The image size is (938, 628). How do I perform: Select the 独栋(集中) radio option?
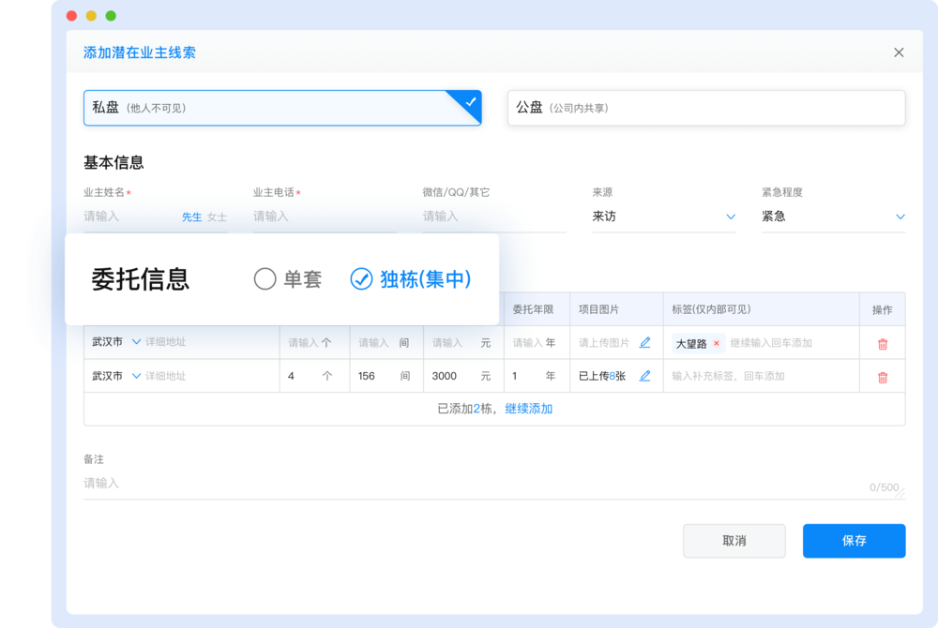(x=411, y=279)
